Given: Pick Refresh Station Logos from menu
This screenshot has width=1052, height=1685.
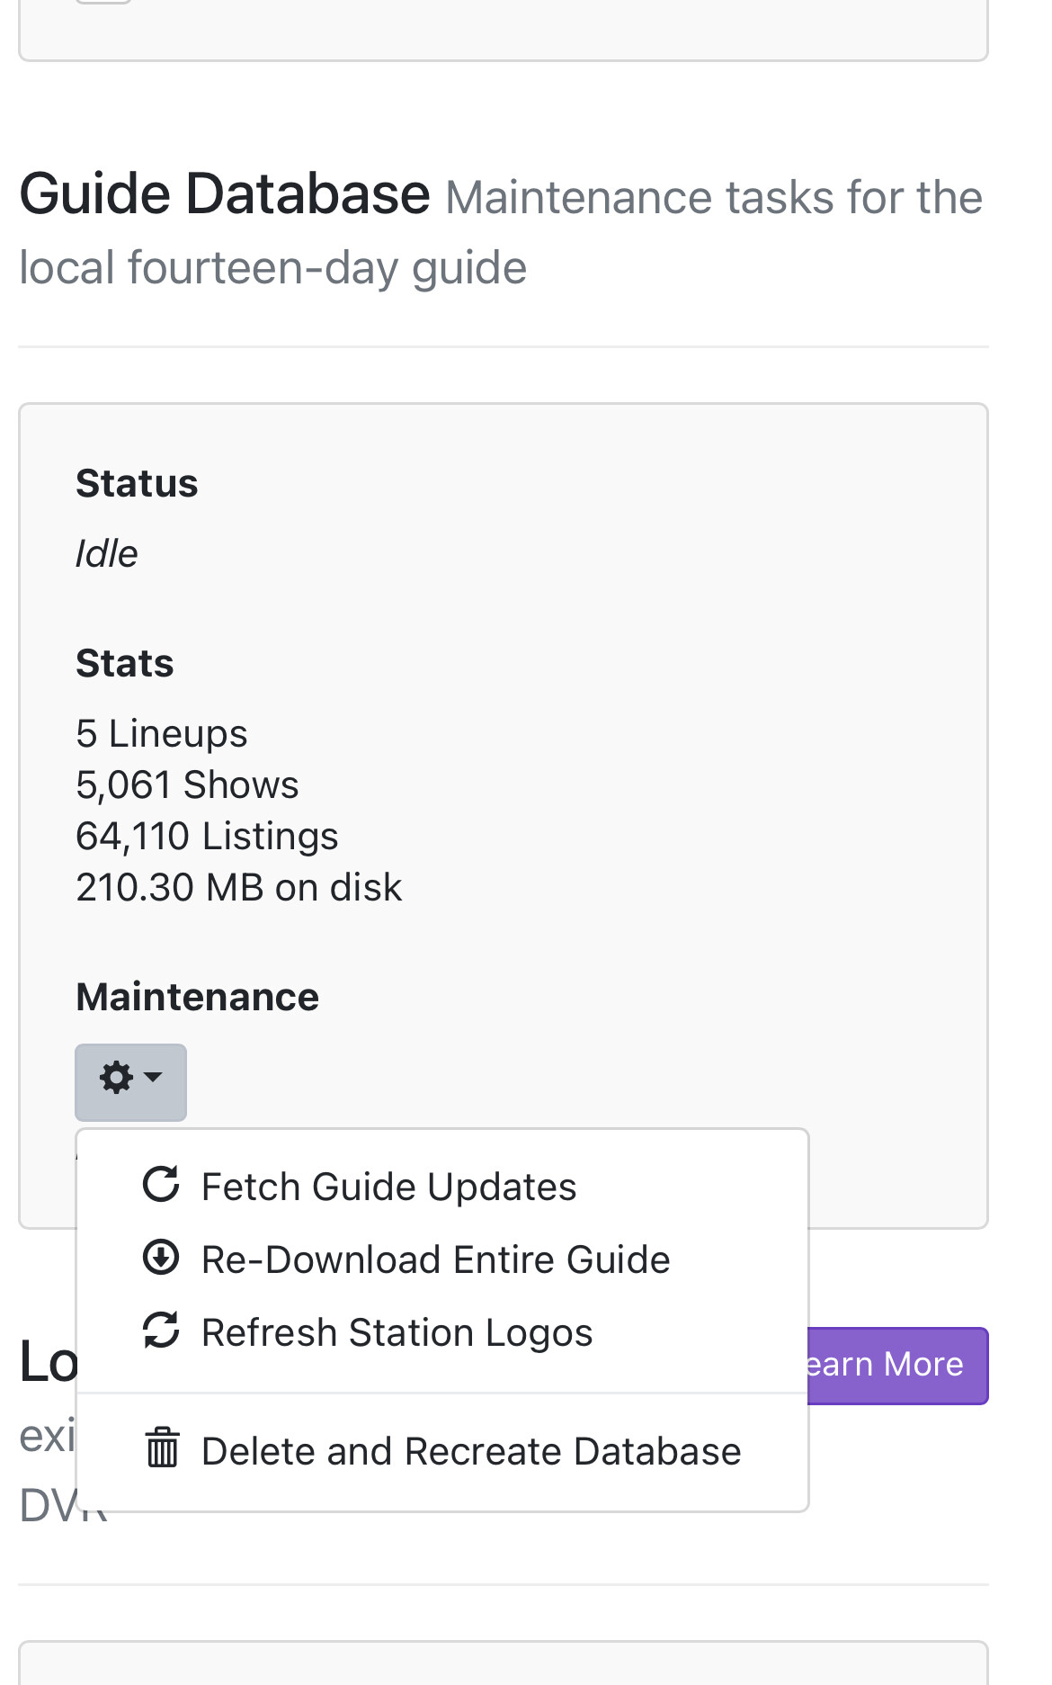Looking at the screenshot, I should 397,1332.
